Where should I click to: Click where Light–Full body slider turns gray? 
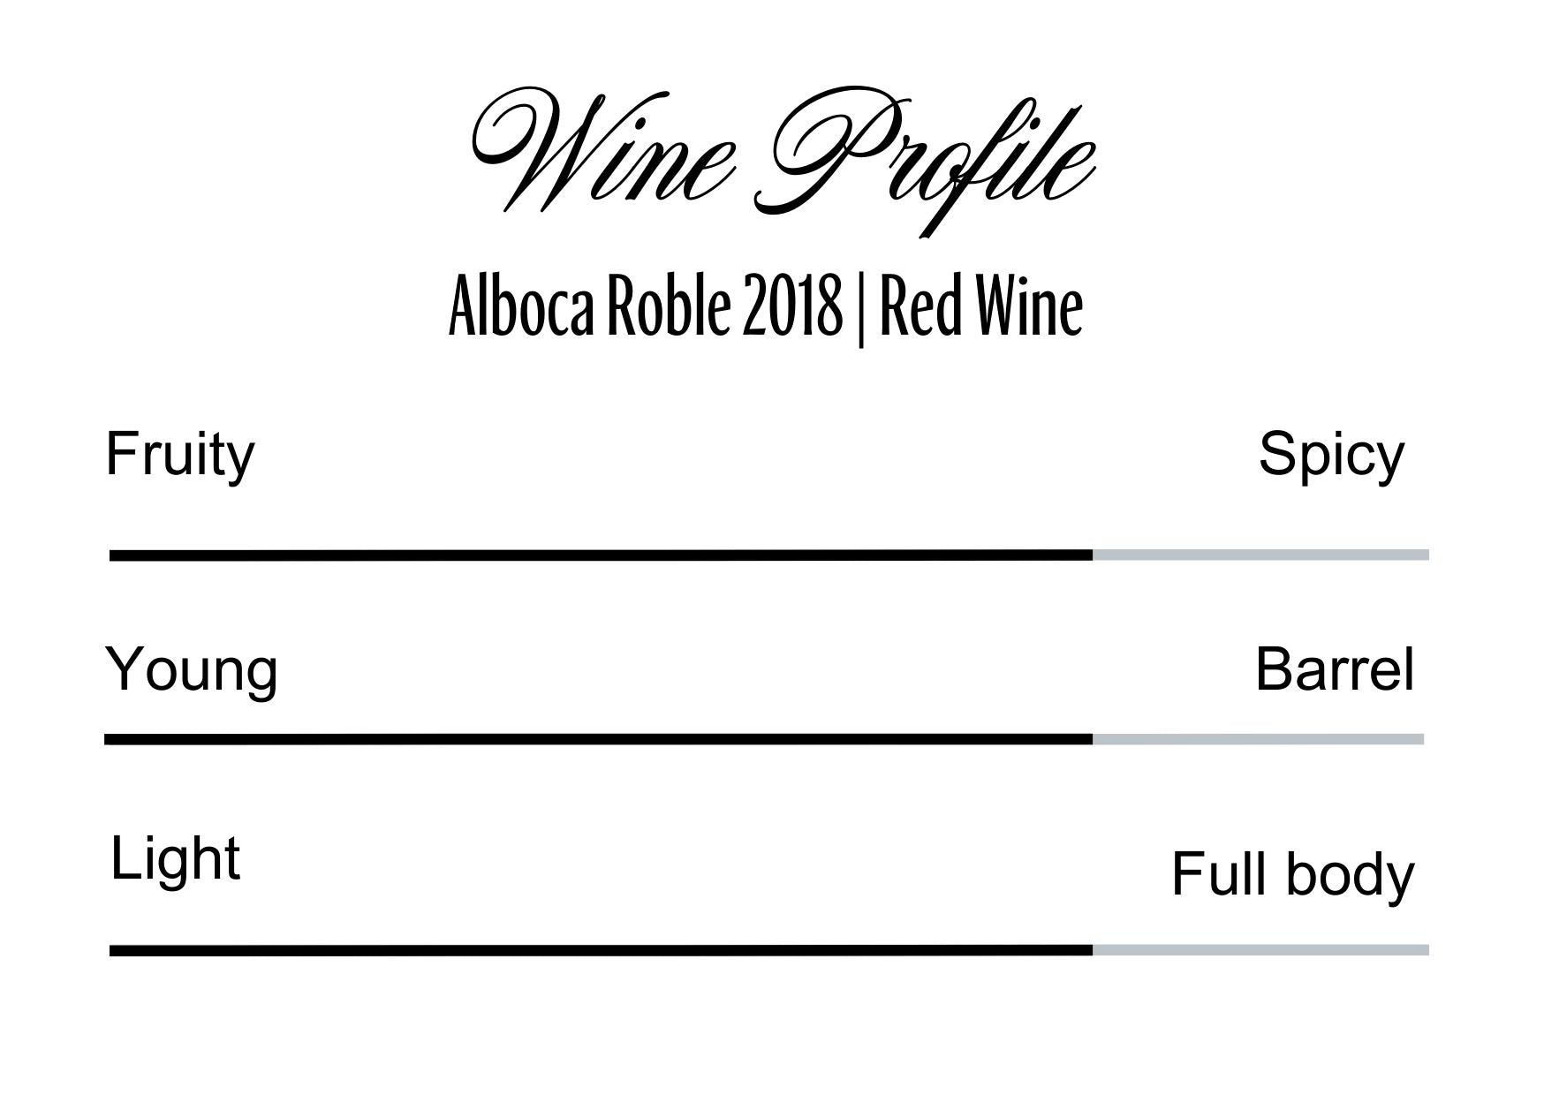click(x=1093, y=951)
